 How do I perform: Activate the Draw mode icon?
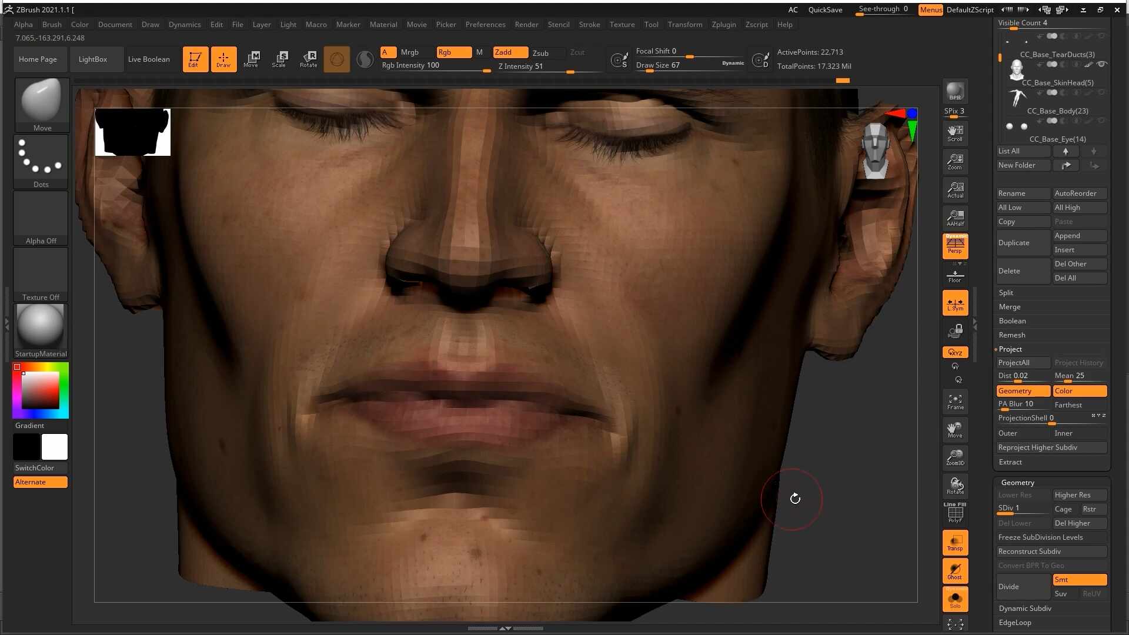coord(223,59)
